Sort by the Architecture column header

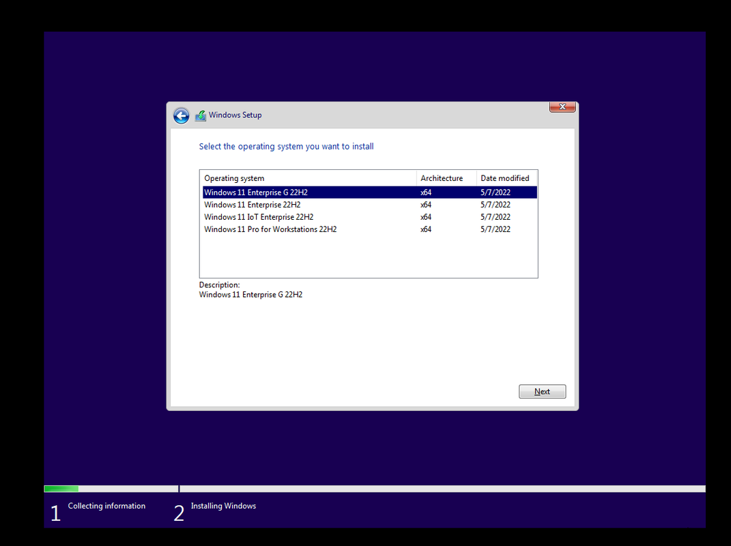(x=446, y=178)
